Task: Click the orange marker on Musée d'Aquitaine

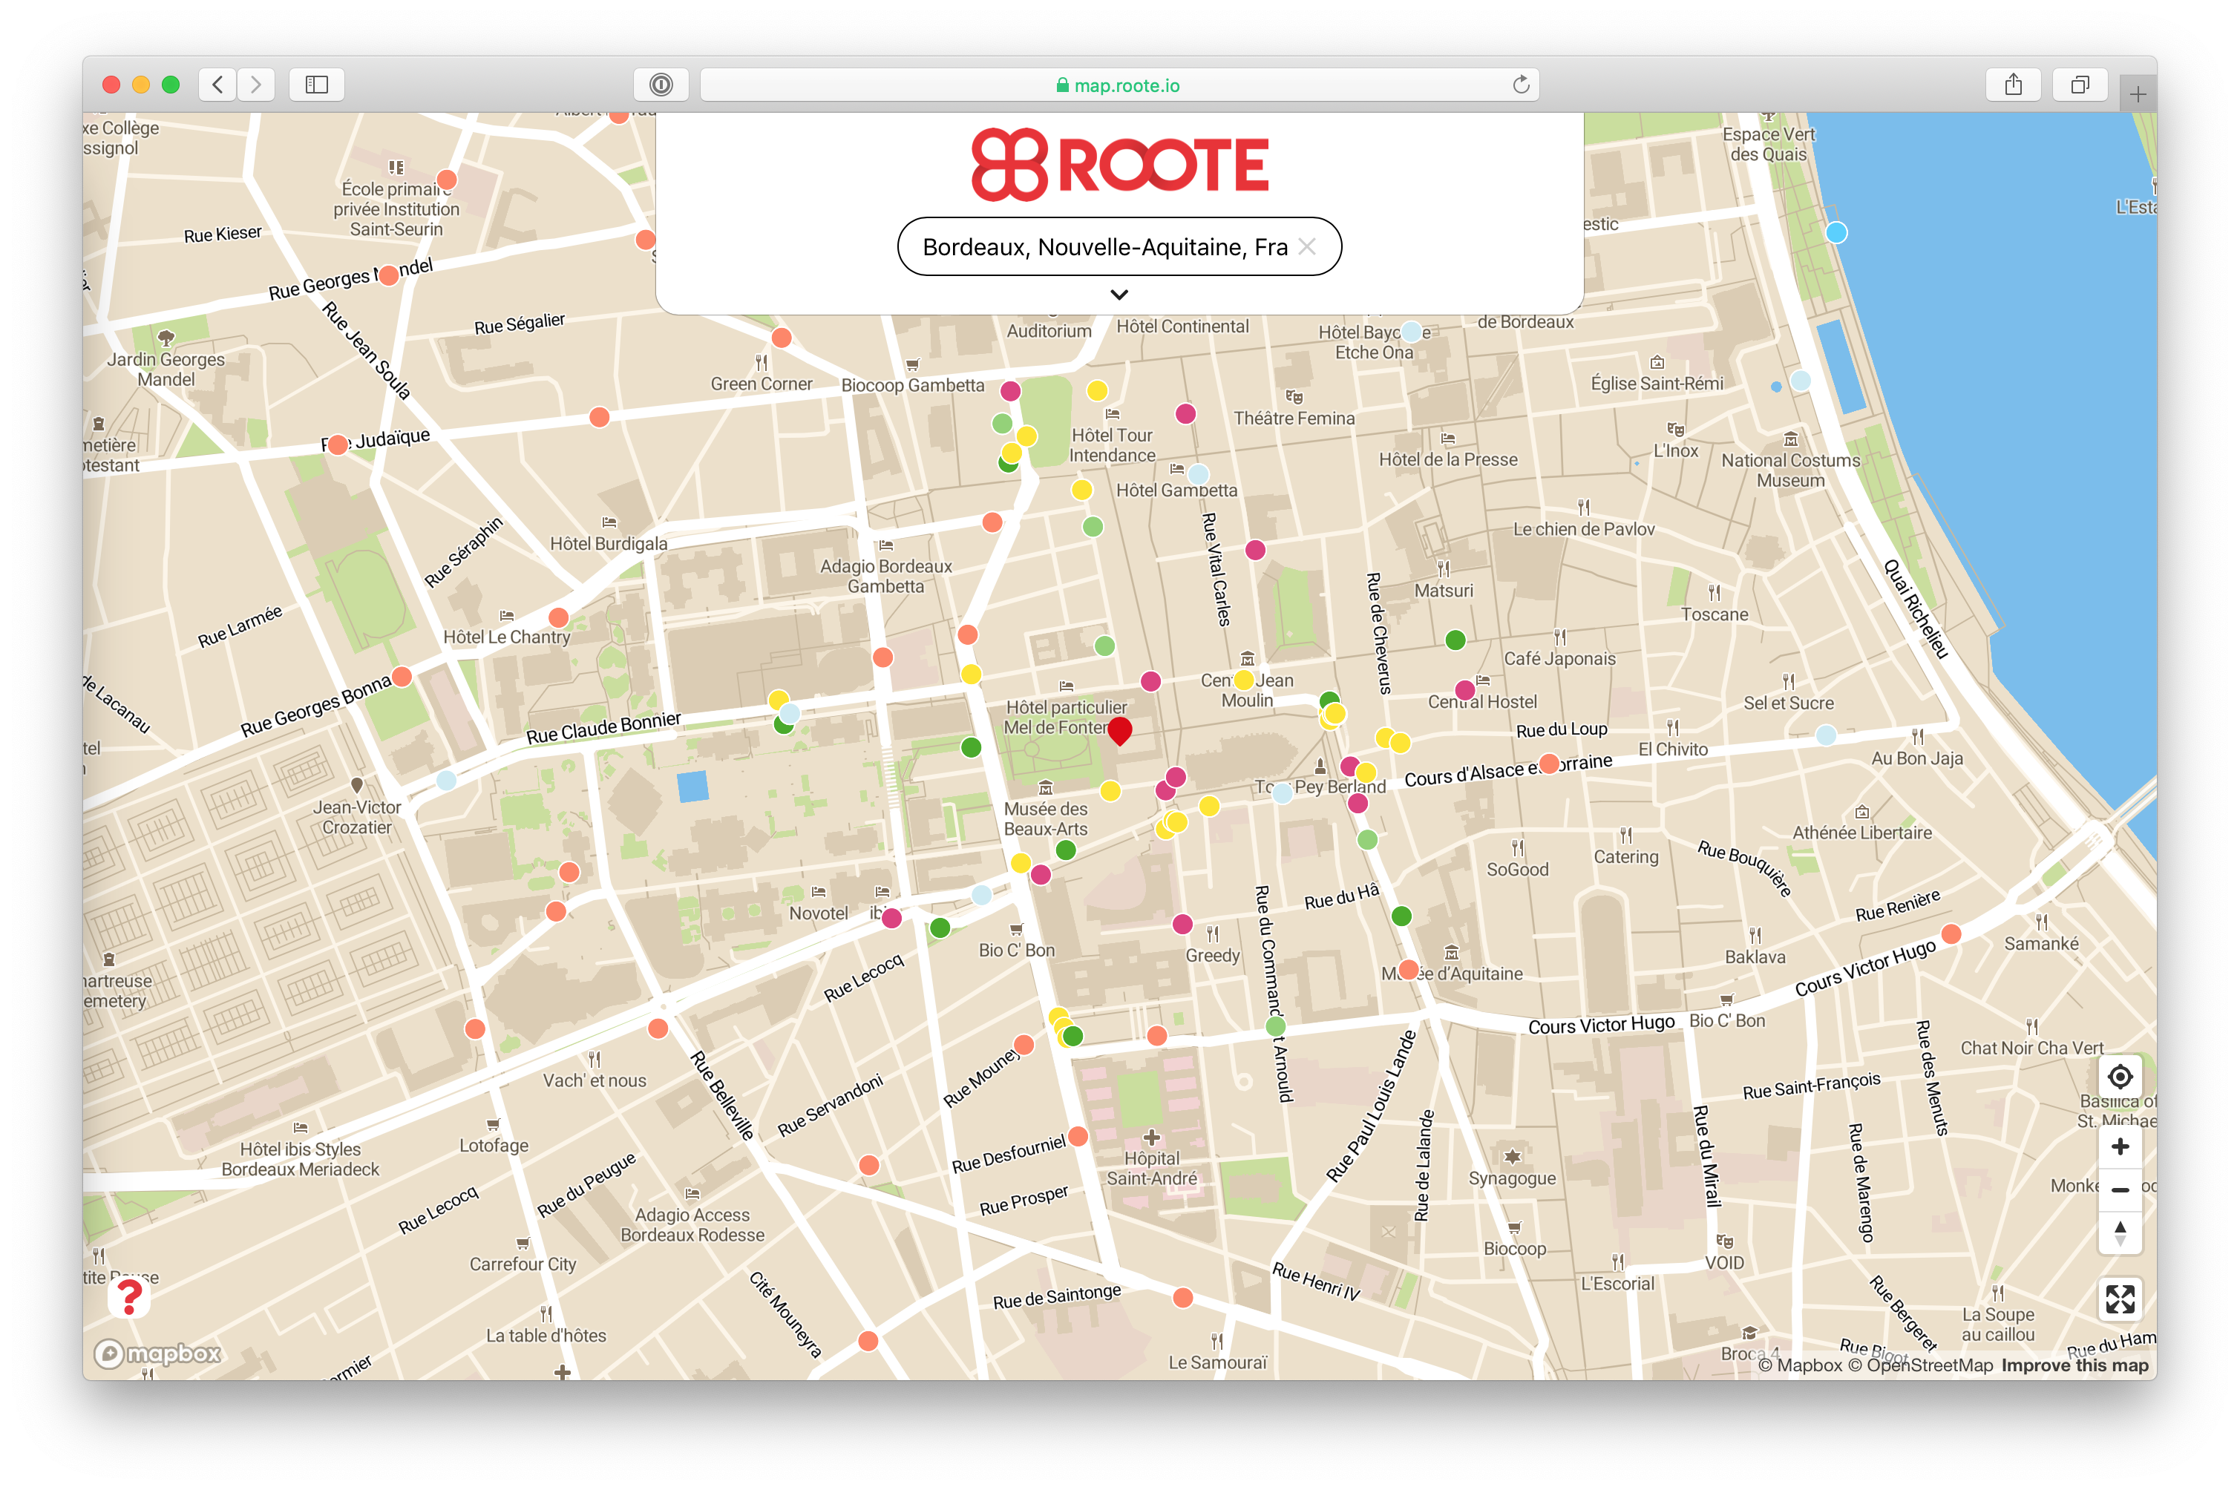Action: pyautogui.click(x=1409, y=969)
